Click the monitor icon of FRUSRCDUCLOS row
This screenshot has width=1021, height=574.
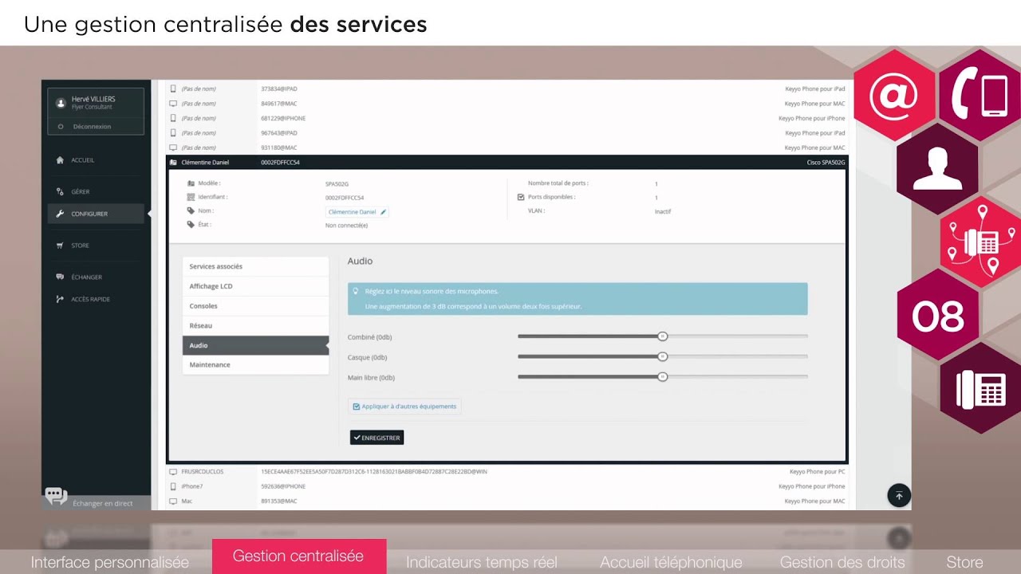[x=173, y=472]
